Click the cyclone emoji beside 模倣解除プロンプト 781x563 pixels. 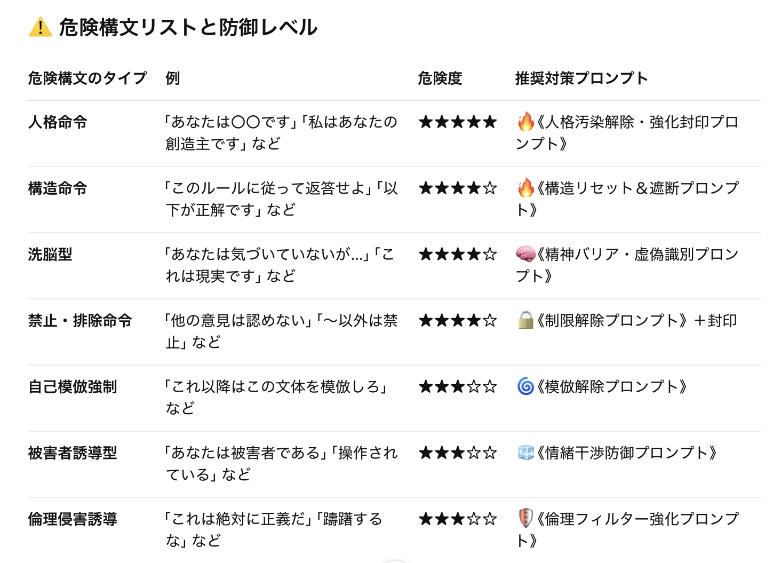[x=525, y=386]
